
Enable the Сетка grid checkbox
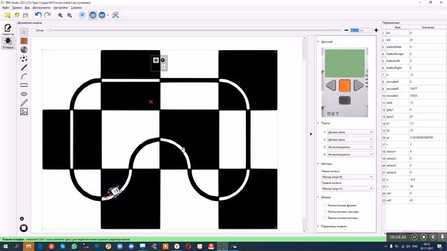click(34, 31)
